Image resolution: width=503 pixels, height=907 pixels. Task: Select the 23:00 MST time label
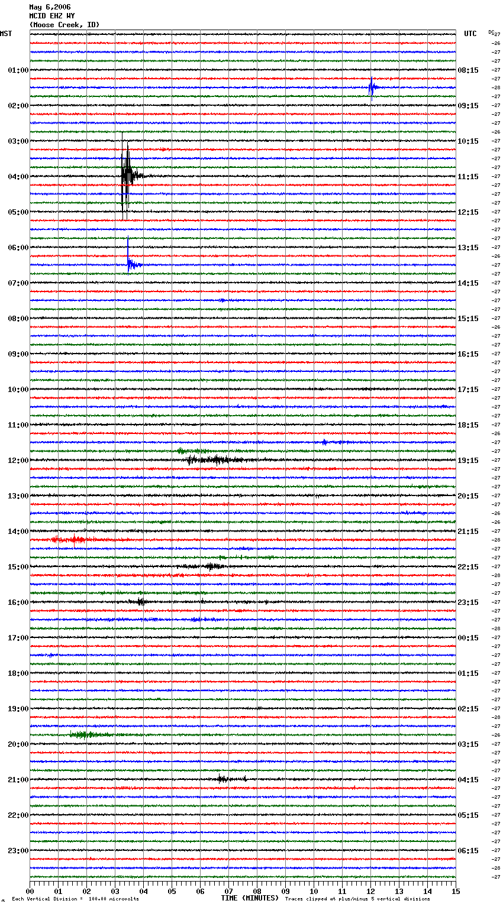18,851
